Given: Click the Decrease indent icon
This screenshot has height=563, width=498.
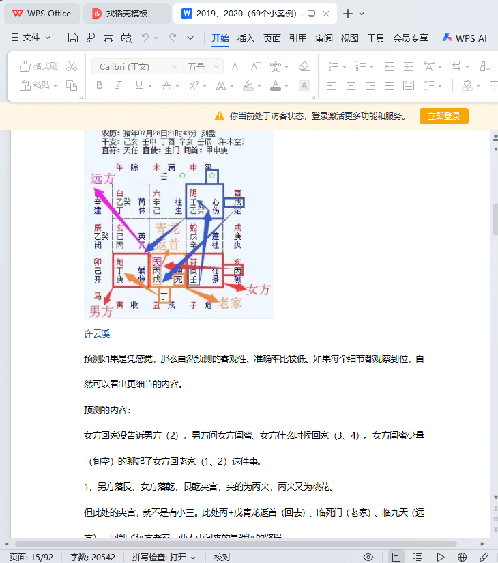Looking at the screenshot, I should tap(389, 66).
